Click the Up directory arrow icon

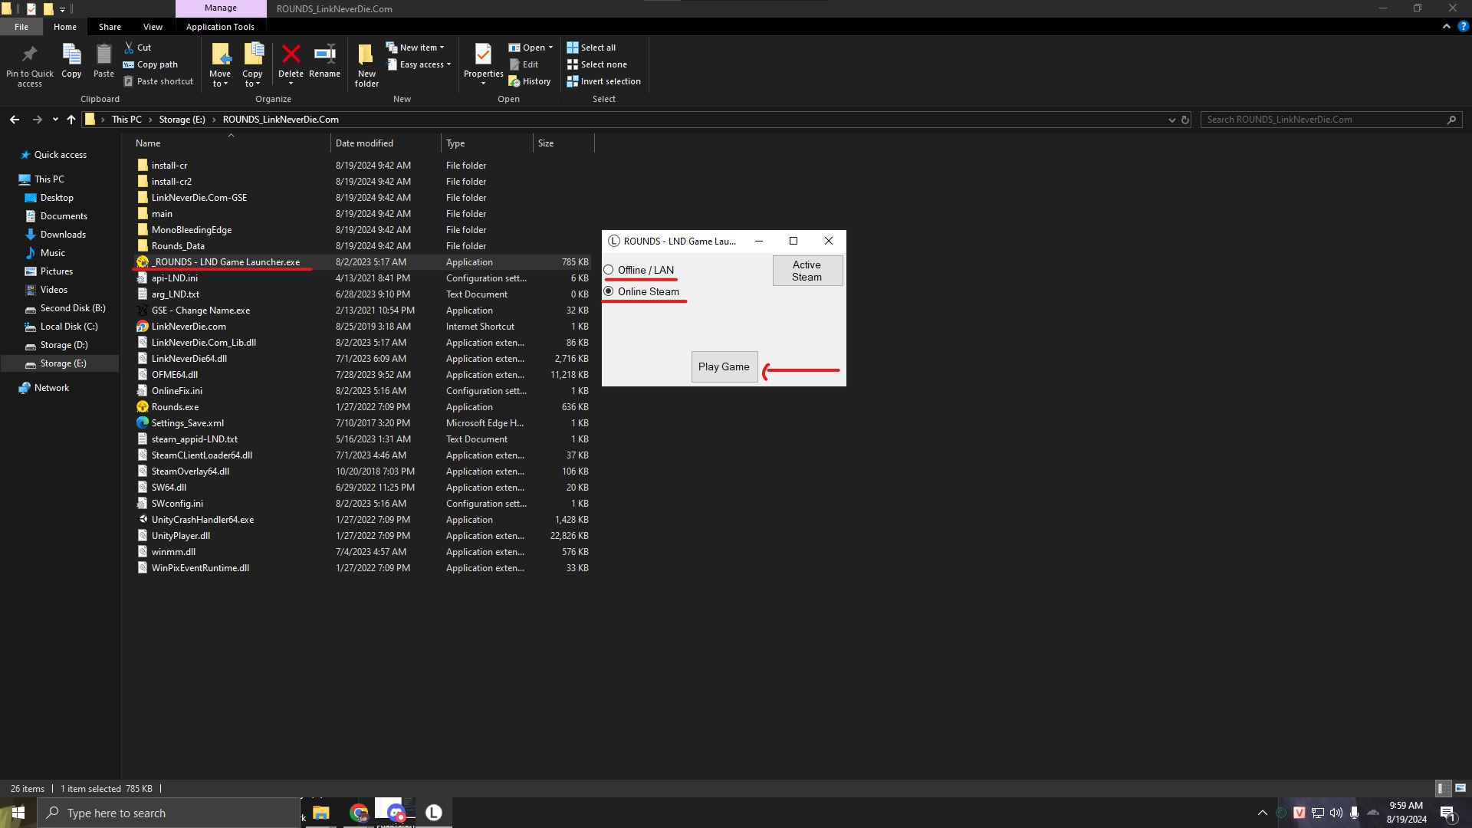(71, 120)
